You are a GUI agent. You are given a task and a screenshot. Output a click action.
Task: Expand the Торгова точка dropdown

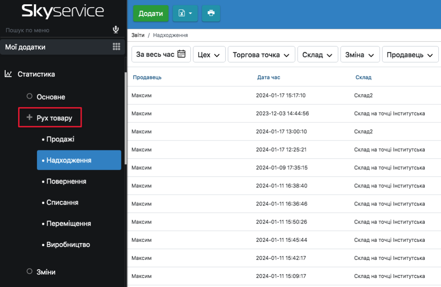pos(261,55)
